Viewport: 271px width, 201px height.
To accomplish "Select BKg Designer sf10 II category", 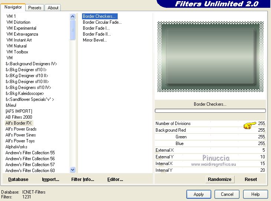I will click(27, 76).
